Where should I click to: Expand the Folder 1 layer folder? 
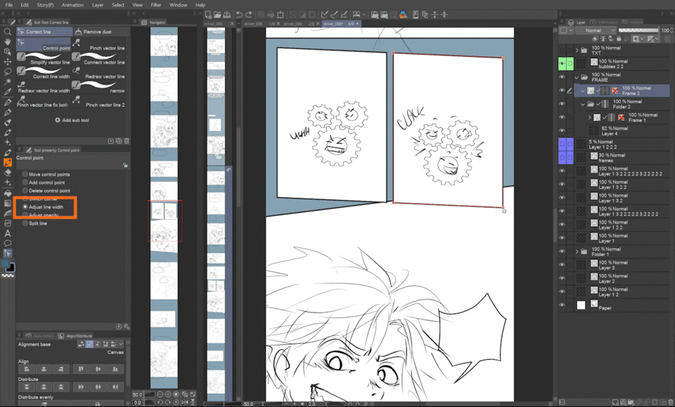tap(577, 252)
